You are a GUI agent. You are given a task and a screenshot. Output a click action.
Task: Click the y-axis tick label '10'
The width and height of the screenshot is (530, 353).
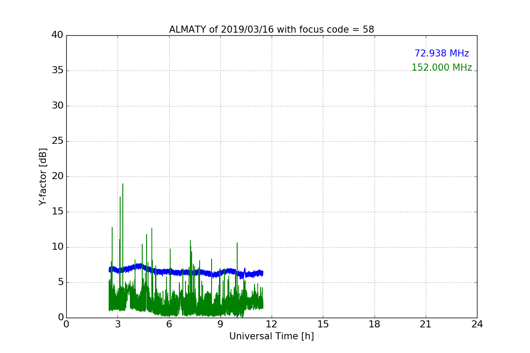[x=57, y=247]
